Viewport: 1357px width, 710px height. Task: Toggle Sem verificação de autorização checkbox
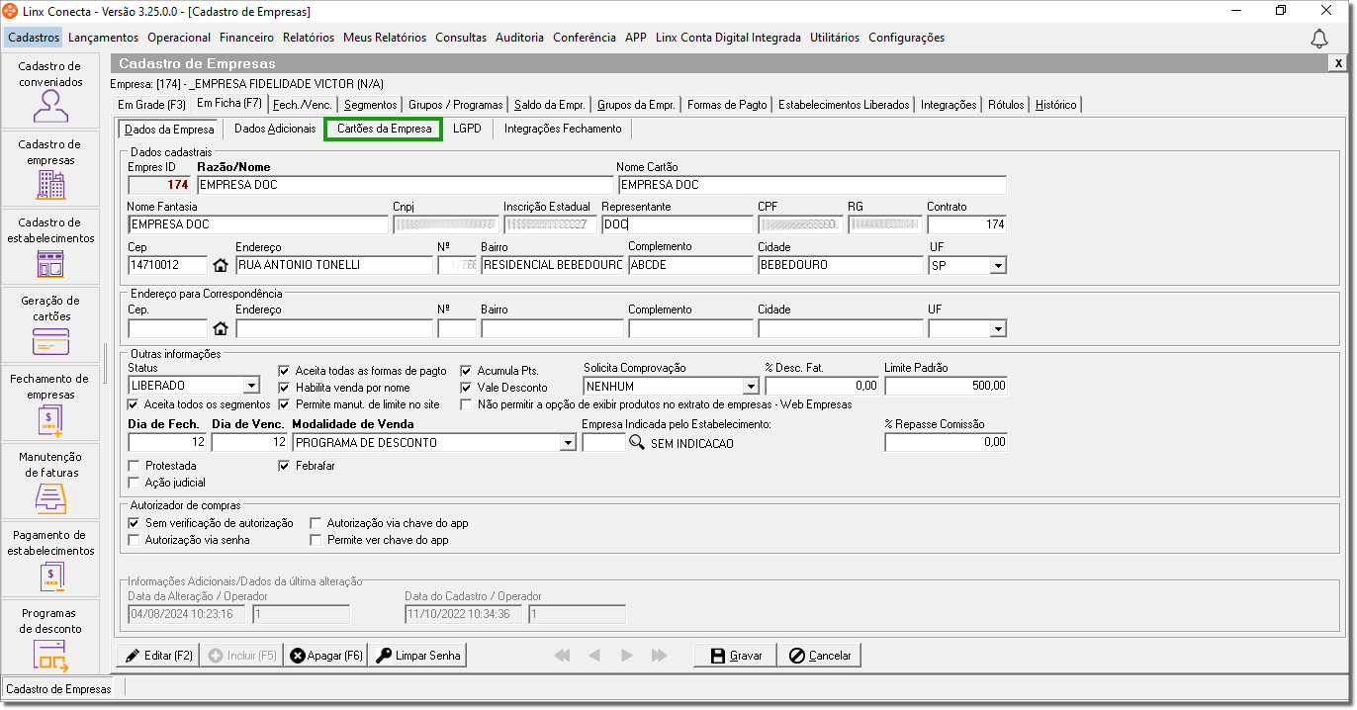click(x=135, y=523)
